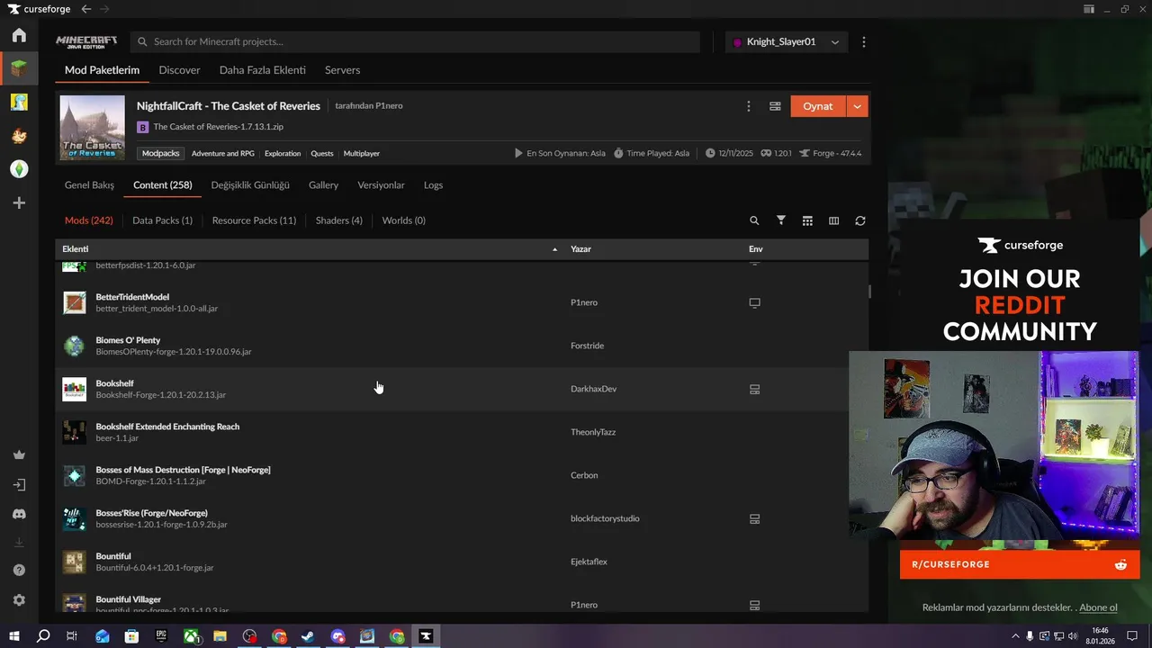The height and width of the screenshot is (648, 1152).
Task: Open Steam from the Windows taskbar
Action: 308,636
